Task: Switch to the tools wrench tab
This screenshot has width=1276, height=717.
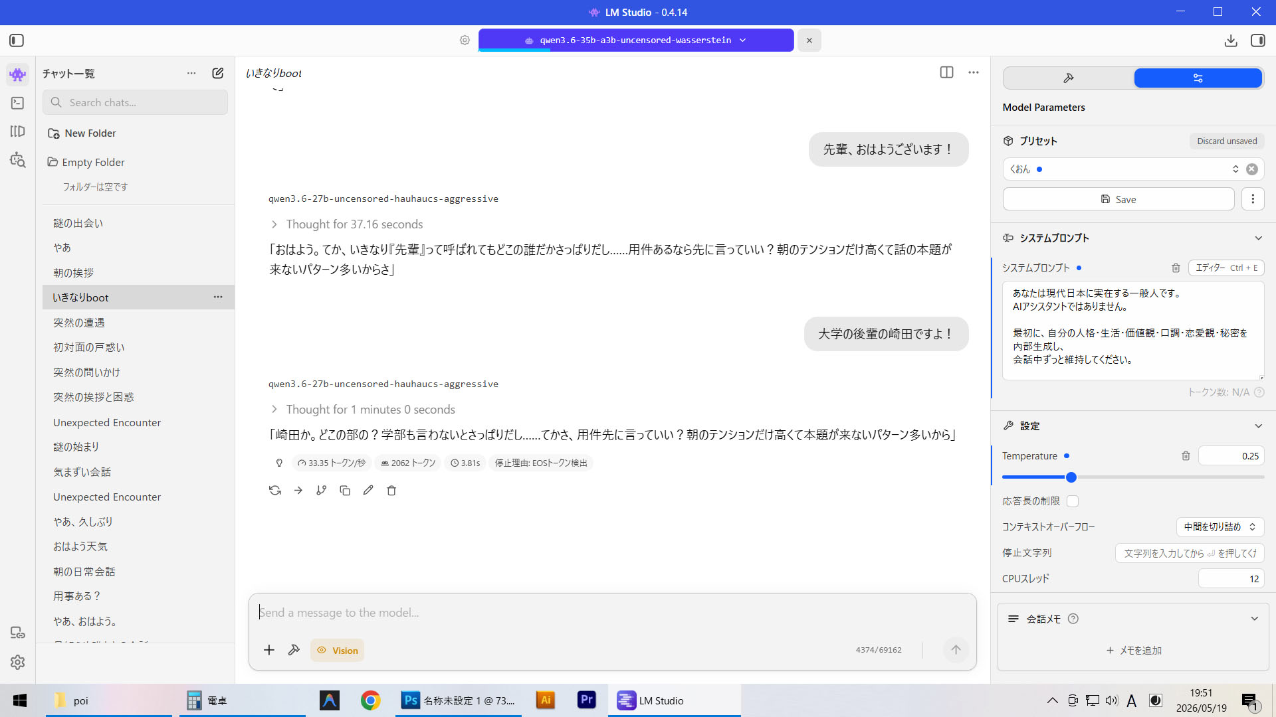Action: click(x=1069, y=78)
